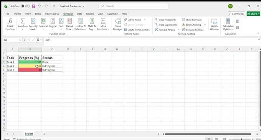Toggle the AutoSave switch
The image size is (261, 140).
25,6
